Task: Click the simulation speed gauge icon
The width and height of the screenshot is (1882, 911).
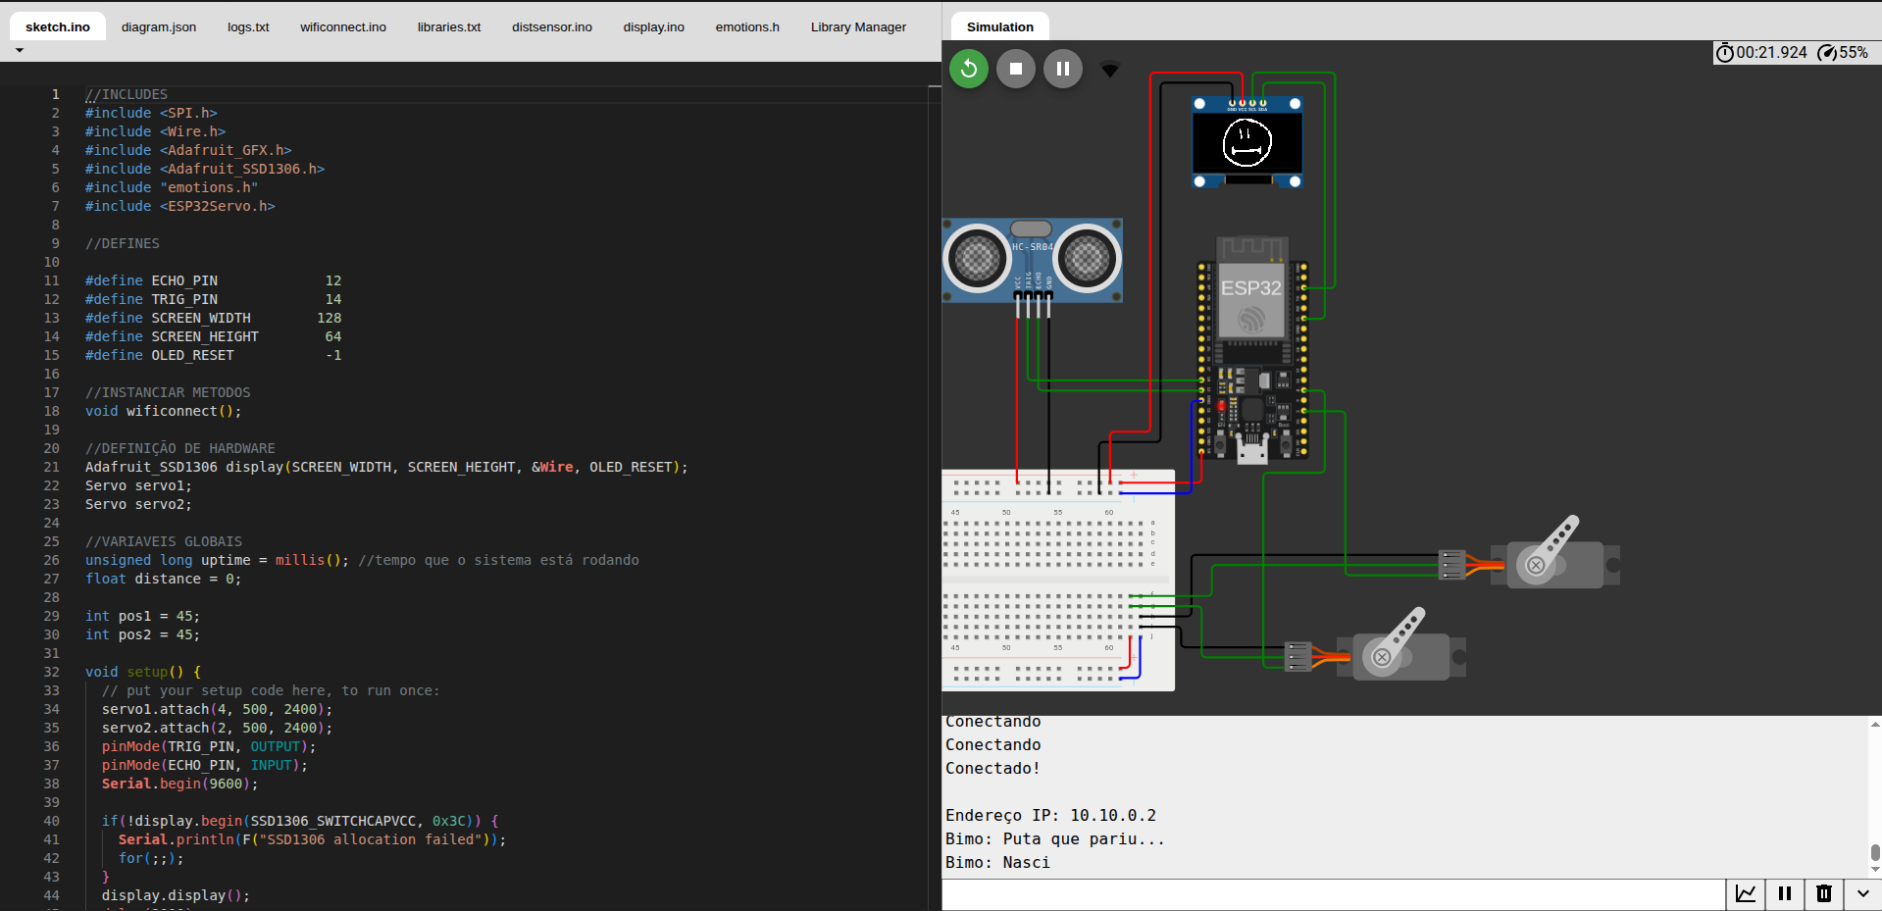Action: click(x=1827, y=53)
